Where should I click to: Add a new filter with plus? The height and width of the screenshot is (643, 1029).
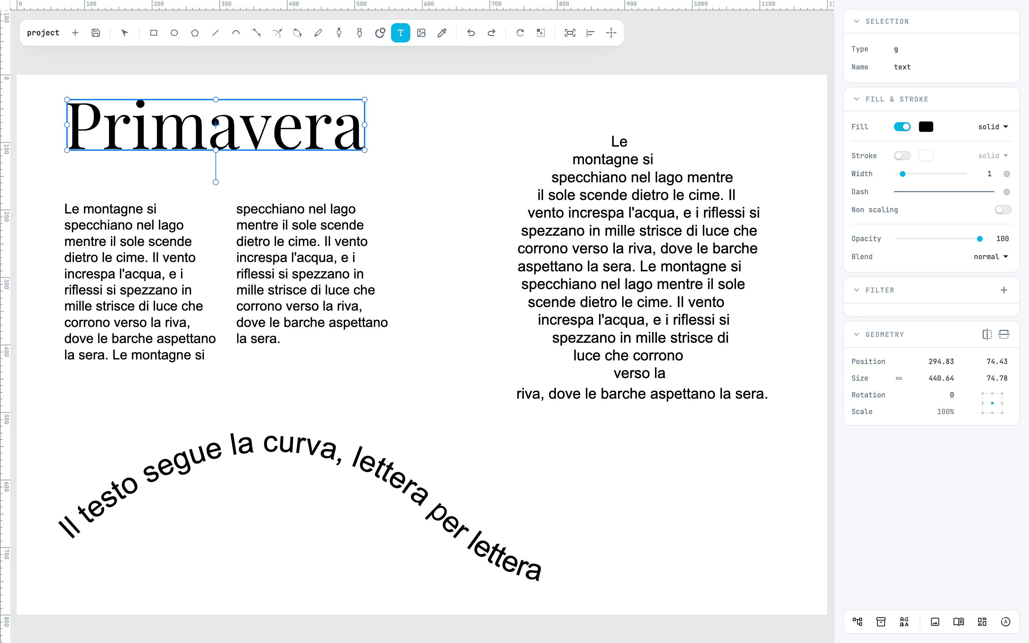(1004, 290)
